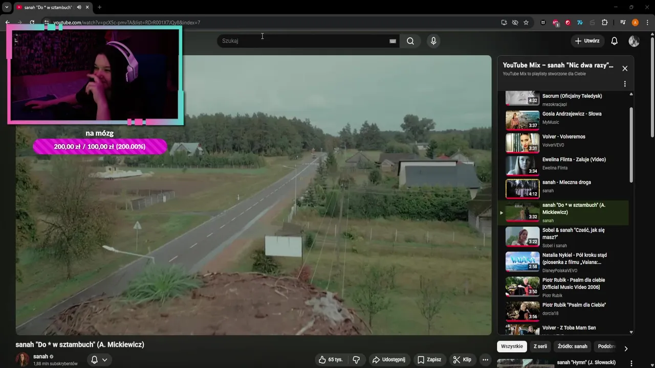
Task: Open a new browser tab
Action: (x=99, y=7)
